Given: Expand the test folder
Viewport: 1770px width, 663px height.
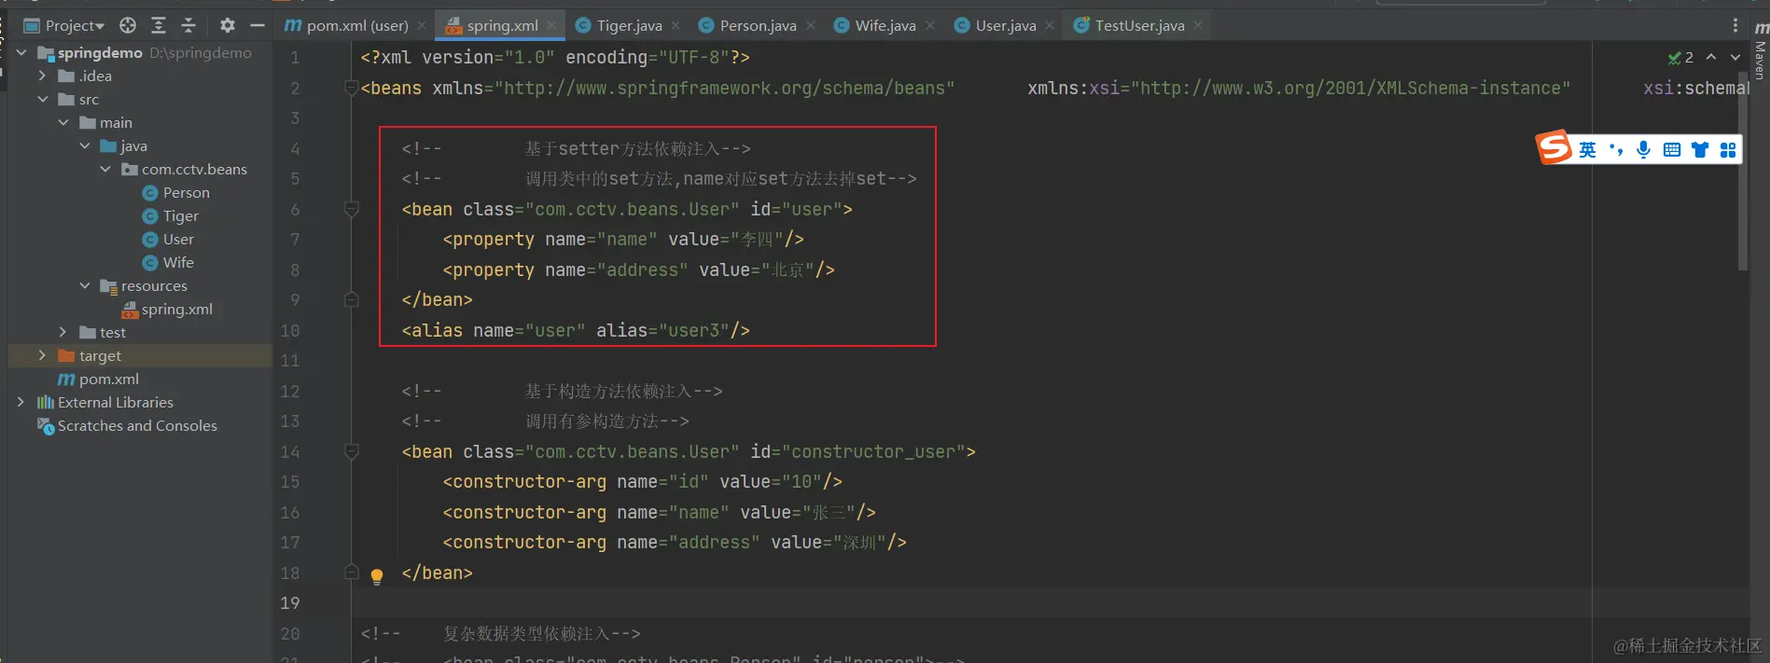Looking at the screenshot, I should click(x=63, y=332).
